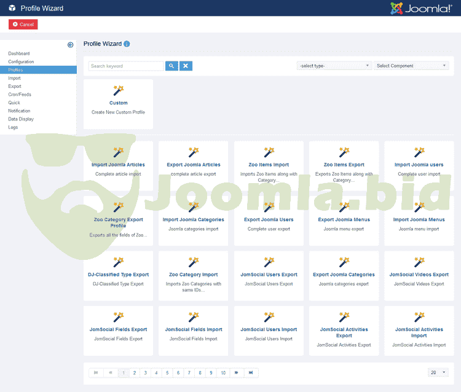461x392 pixels.
Task: Click the Profile Wizard info icon
Action: tap(127, 44)
